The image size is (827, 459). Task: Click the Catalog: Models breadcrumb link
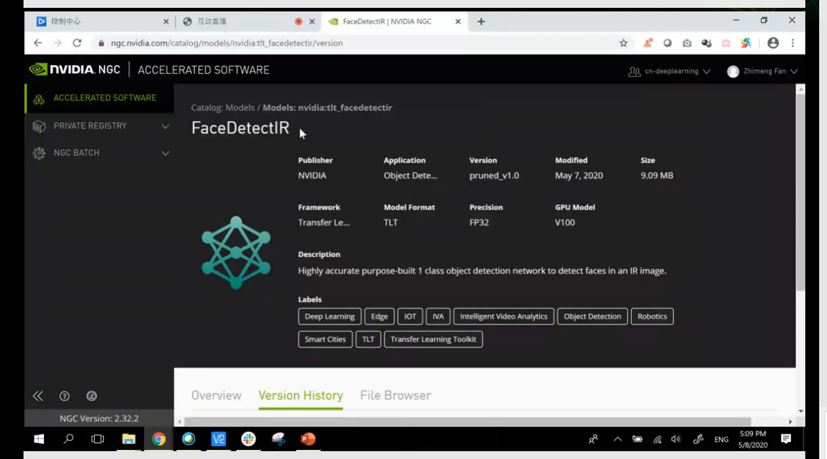pos(223,108)
